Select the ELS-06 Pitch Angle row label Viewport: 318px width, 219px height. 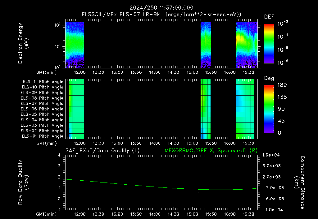[42, 109]
